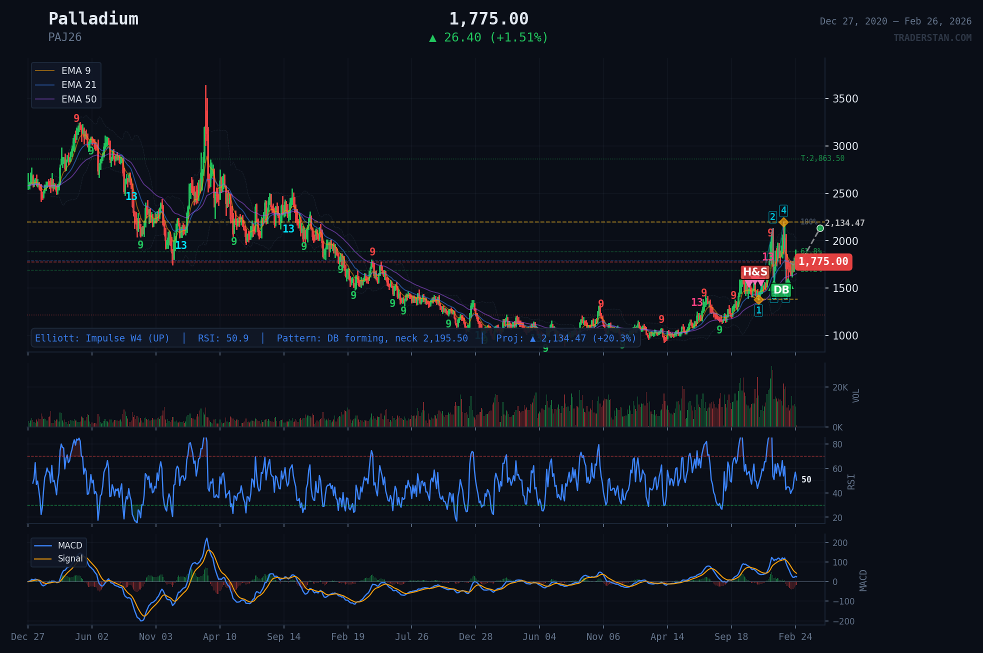This screenshot has width=983, height=653.
Task: Click the Pattern DB forming status text
Action: pyautogui.click(x=372, y=338)
